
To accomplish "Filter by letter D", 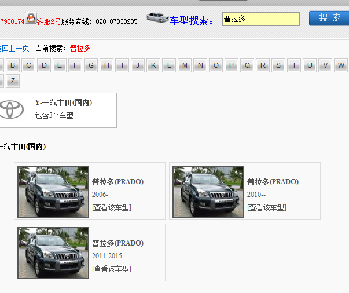I will (x=44, y=65).
